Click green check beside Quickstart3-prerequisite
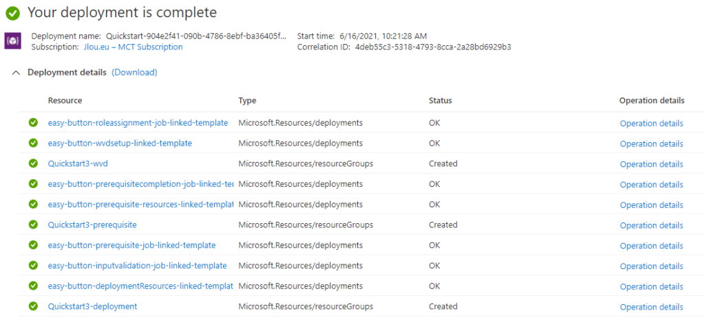This screenshot has width=705, height=322. pyautogui.click(x=33, y=225)
